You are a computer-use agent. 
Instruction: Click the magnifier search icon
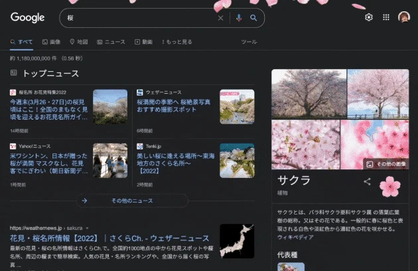pos(253,18)
